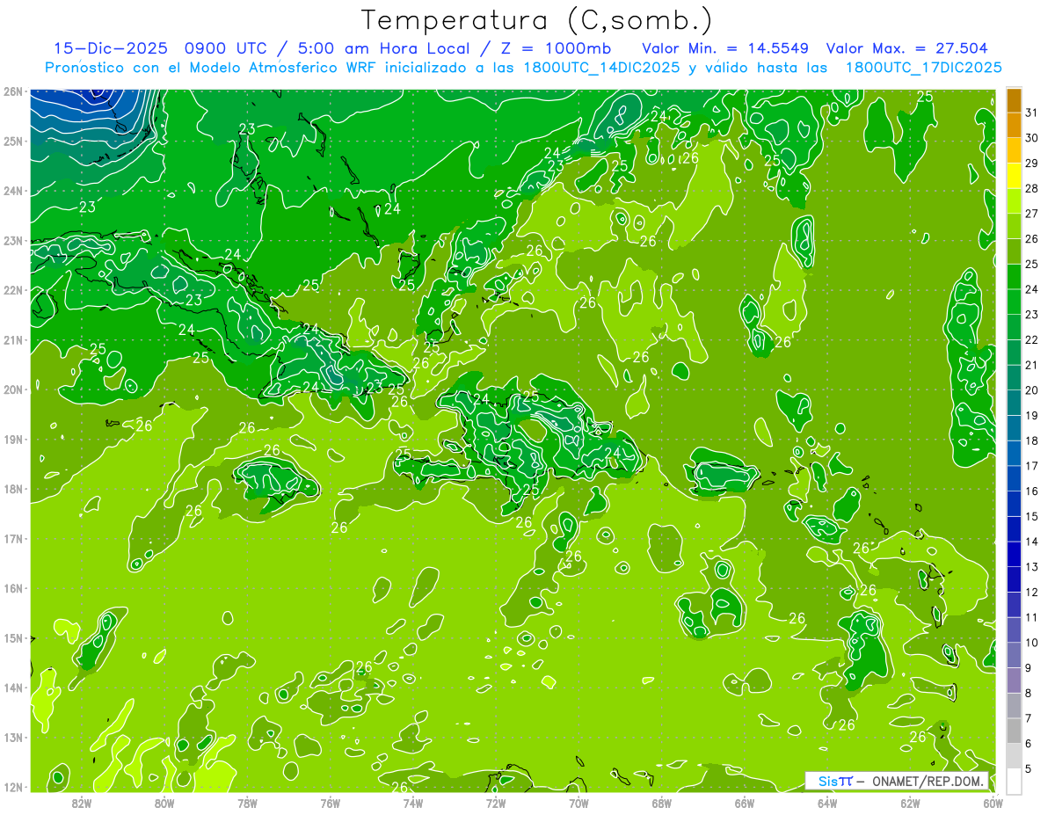This screenshot has height=815, width=1055.
Task: Click the color bar scale value 20
Action: click(x=1032, y=390)
